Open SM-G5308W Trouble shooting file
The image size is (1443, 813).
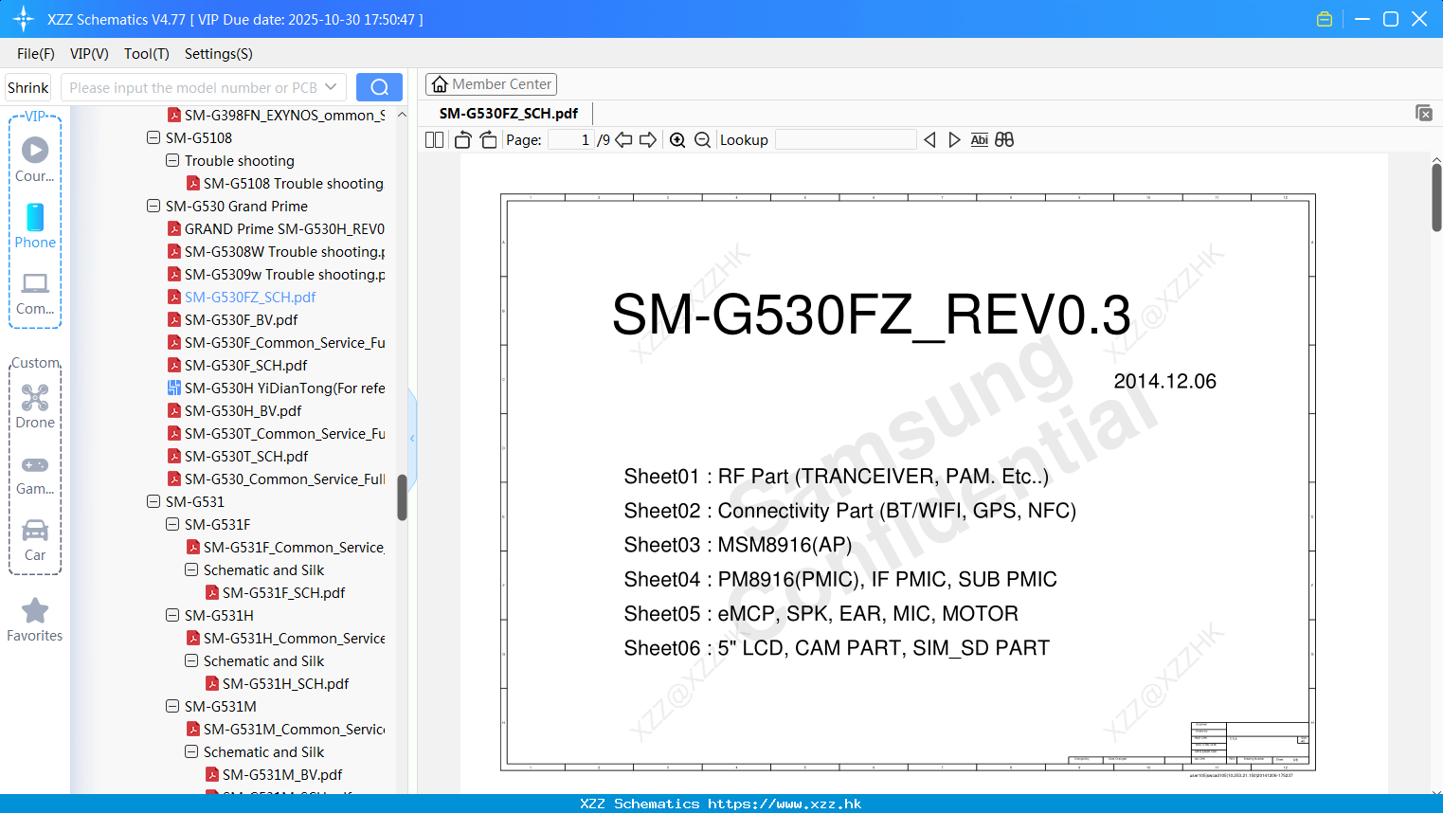276,251
